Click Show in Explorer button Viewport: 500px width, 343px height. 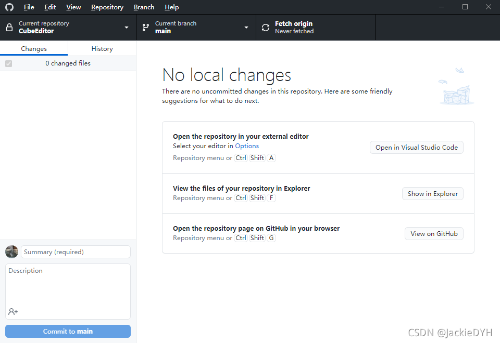tap(433, 193)
